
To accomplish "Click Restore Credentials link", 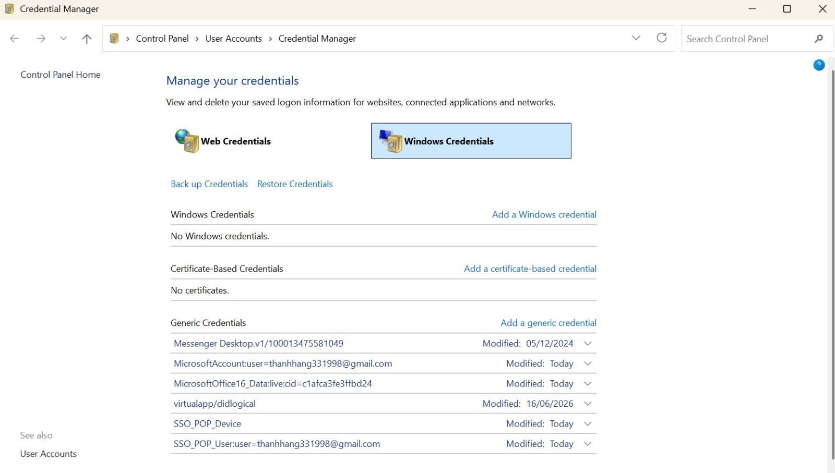I will coord(295,184).
